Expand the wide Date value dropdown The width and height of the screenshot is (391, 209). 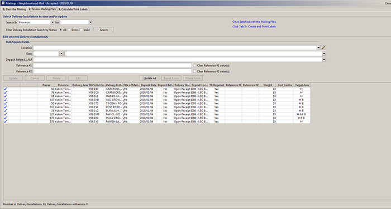click(323, 54)
